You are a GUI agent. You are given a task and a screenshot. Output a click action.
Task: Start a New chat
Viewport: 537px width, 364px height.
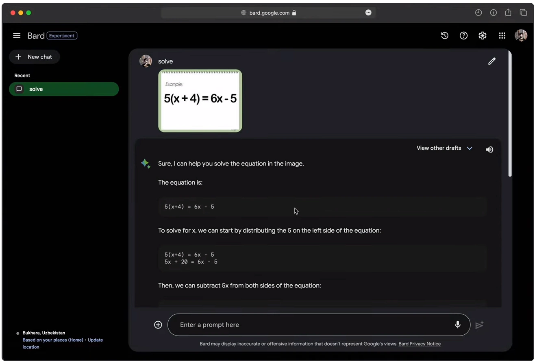point(34,57)
